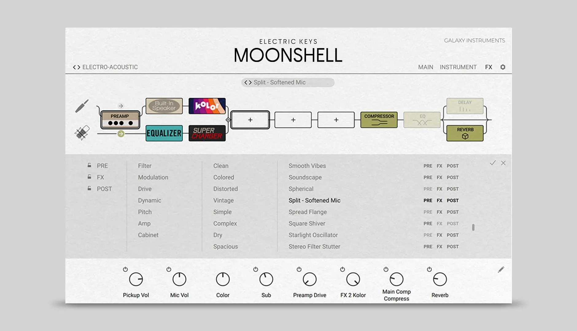Toggle the PRE lock icon
Image resolution: width=577 pixels, height=331 pixels.
click(89, 165)
